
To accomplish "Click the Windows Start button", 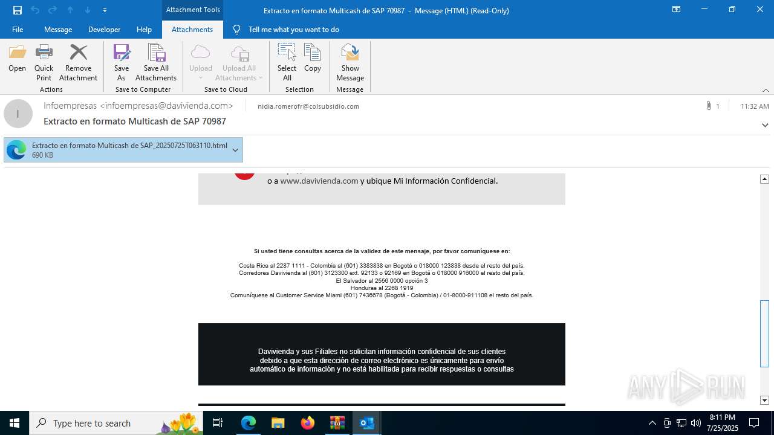I will 15,423.
